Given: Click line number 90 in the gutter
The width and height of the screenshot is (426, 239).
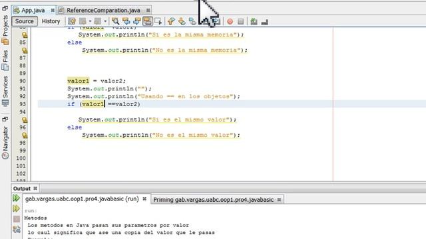Looking at the screenshot, I should 23,81.
